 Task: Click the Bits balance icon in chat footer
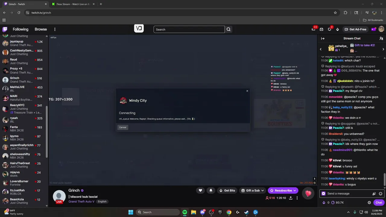(x=324, y=203)
